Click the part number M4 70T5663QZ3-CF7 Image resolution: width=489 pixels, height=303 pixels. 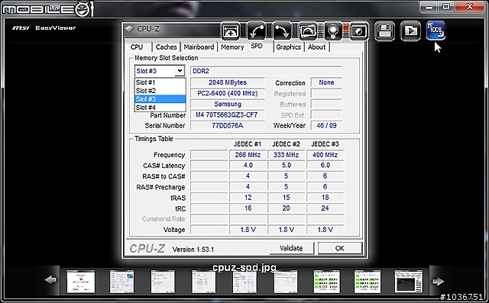(x=228, y=115)
